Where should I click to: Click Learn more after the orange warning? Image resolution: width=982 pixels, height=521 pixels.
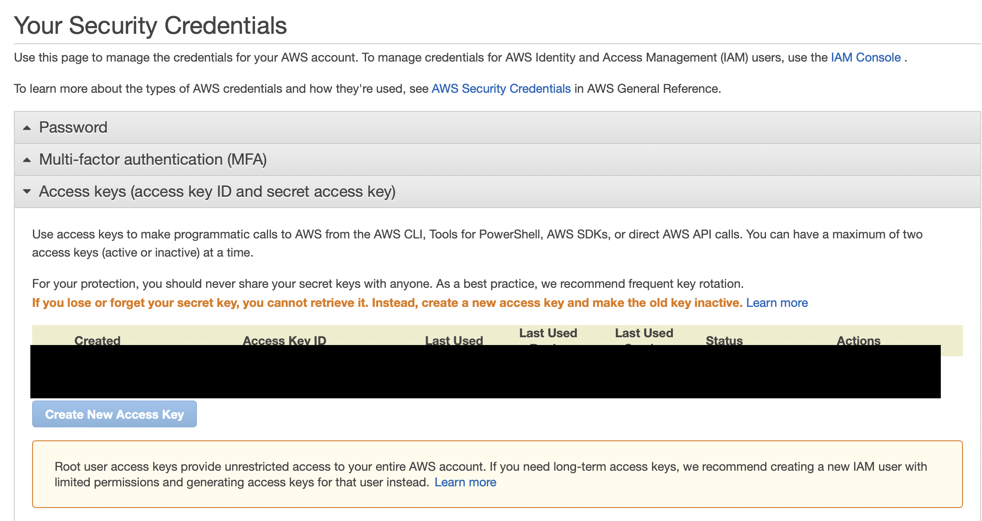coord(777,303)
